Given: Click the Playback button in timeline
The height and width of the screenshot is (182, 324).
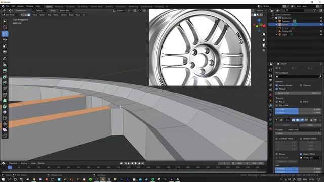Looking at the screenshot, I should 14,163.
